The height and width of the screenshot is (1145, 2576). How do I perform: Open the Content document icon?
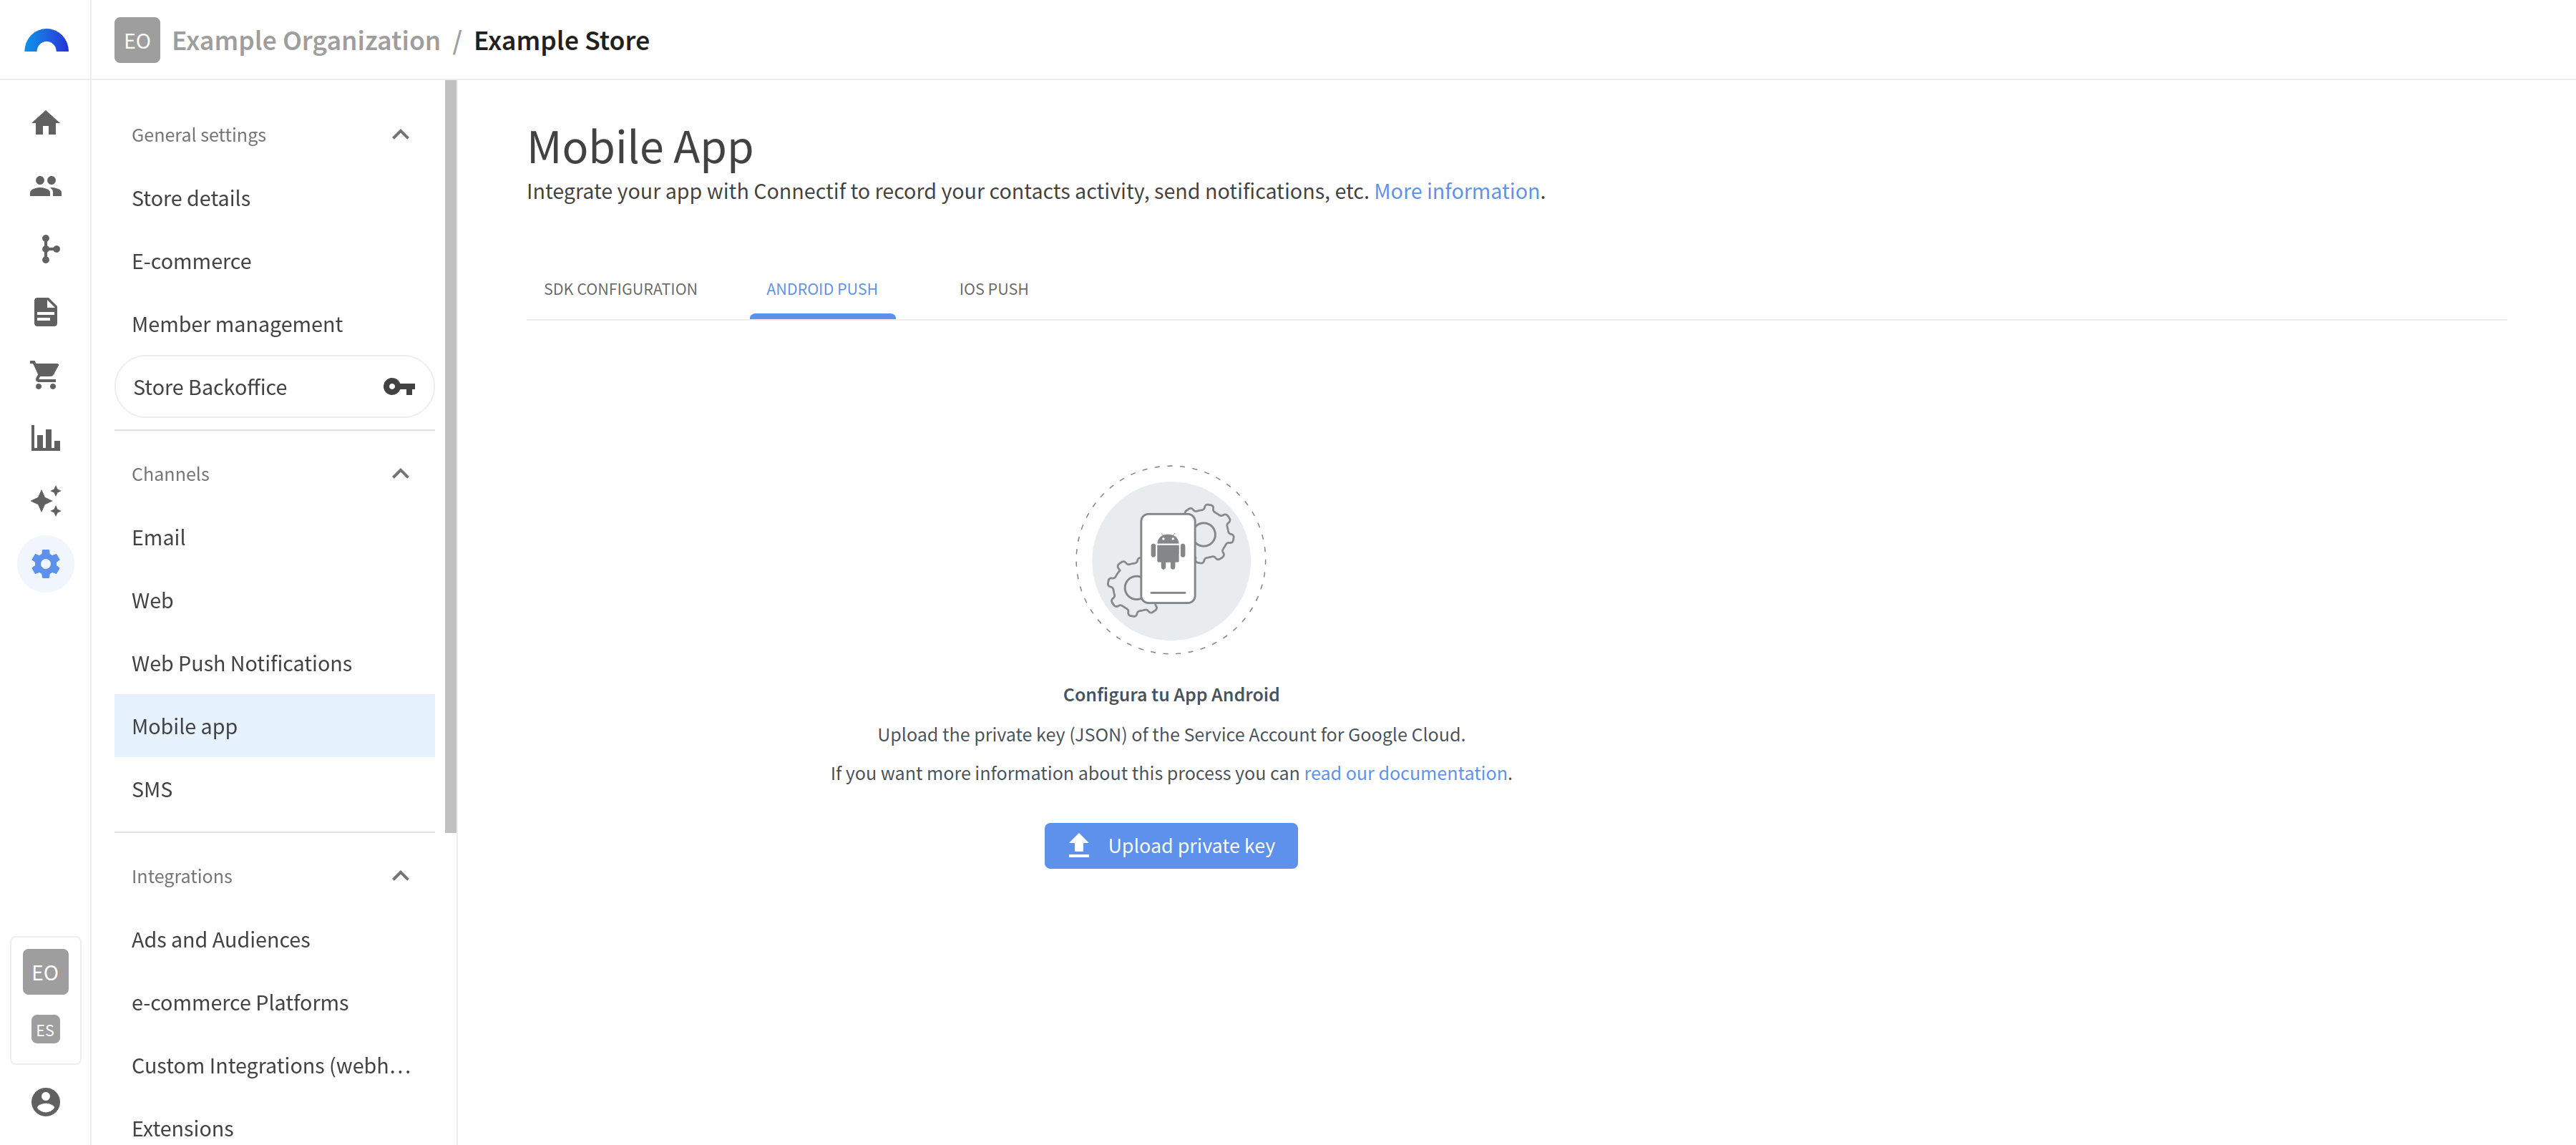(46, 312)
